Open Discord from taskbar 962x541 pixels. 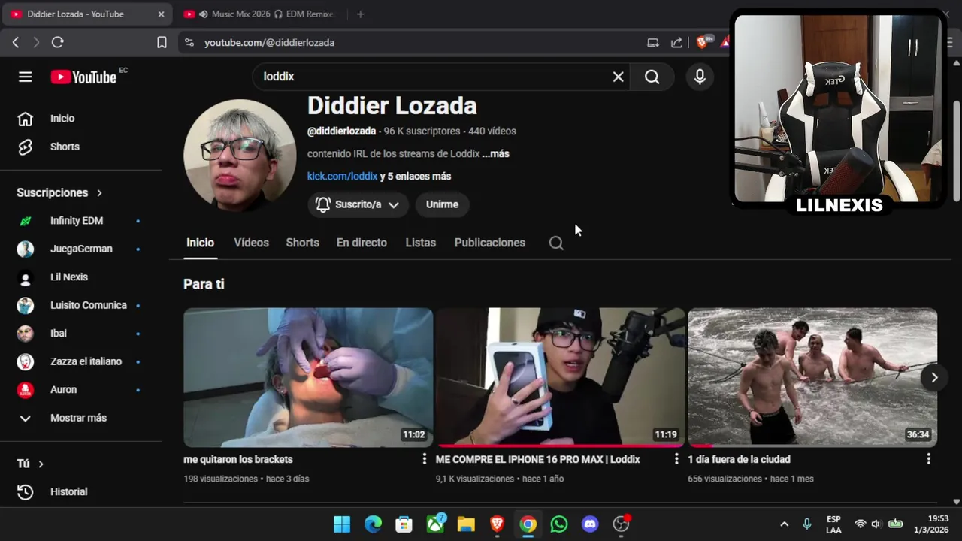[590, 524]
